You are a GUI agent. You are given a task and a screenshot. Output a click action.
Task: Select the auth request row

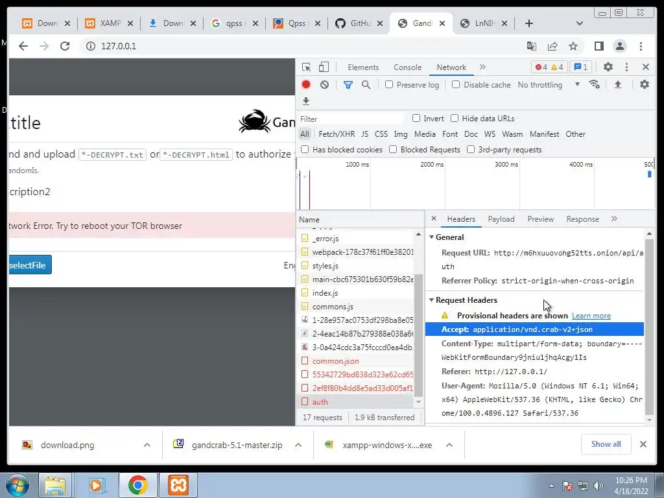coord(356,401)
